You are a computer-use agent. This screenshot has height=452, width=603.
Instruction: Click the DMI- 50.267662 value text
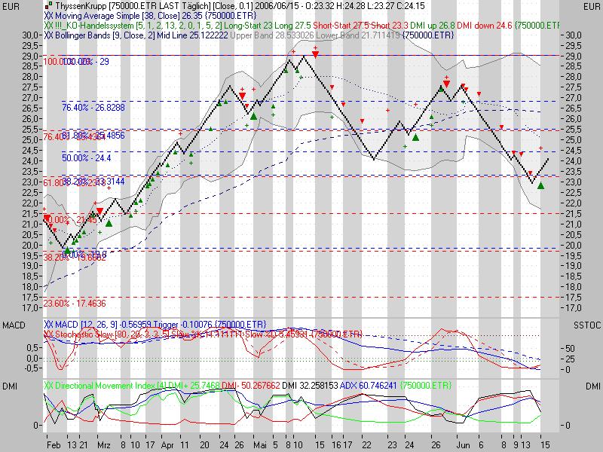point(251,386)
